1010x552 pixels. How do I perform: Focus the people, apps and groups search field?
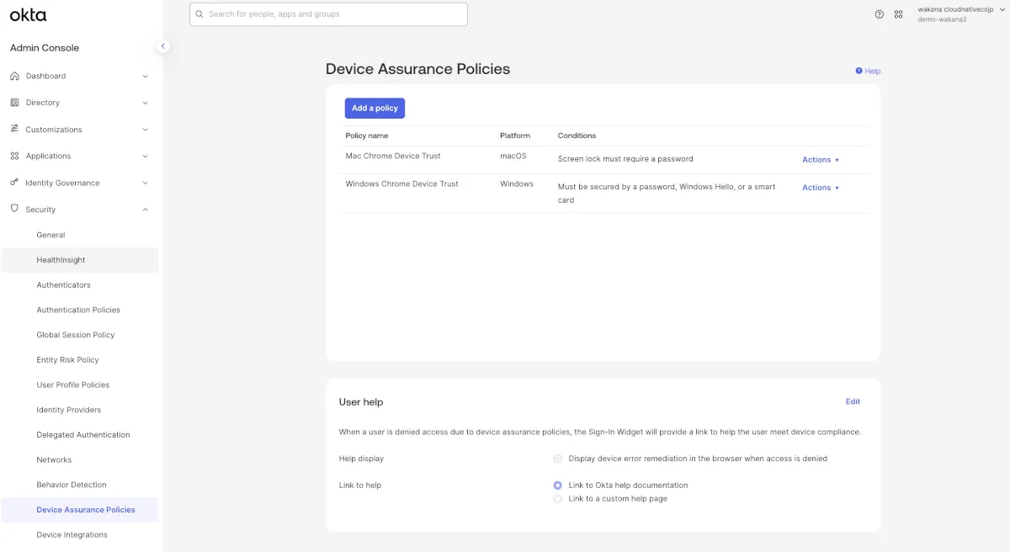click(328, 14)
